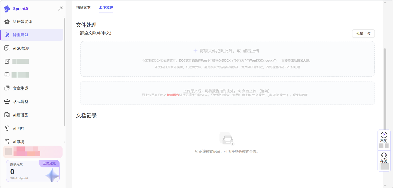
Task: Open the AI PPT icon
Action: click(x=7, y=128)
